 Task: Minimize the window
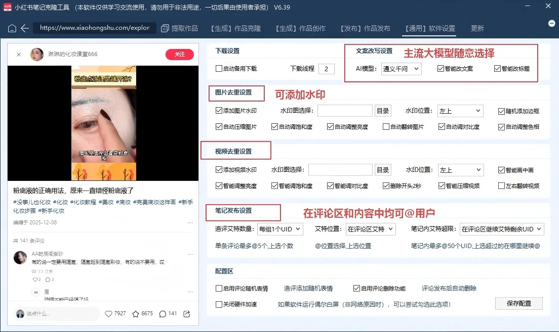528,6
